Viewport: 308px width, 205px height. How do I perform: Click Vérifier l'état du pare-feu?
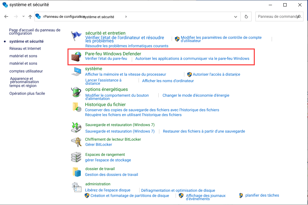(106, 59)
